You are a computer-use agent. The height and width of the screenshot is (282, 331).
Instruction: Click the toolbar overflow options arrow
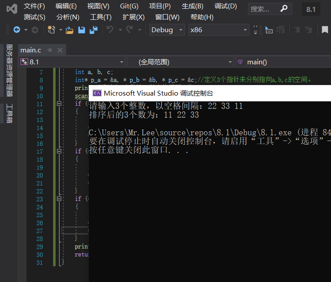(256, 30)
